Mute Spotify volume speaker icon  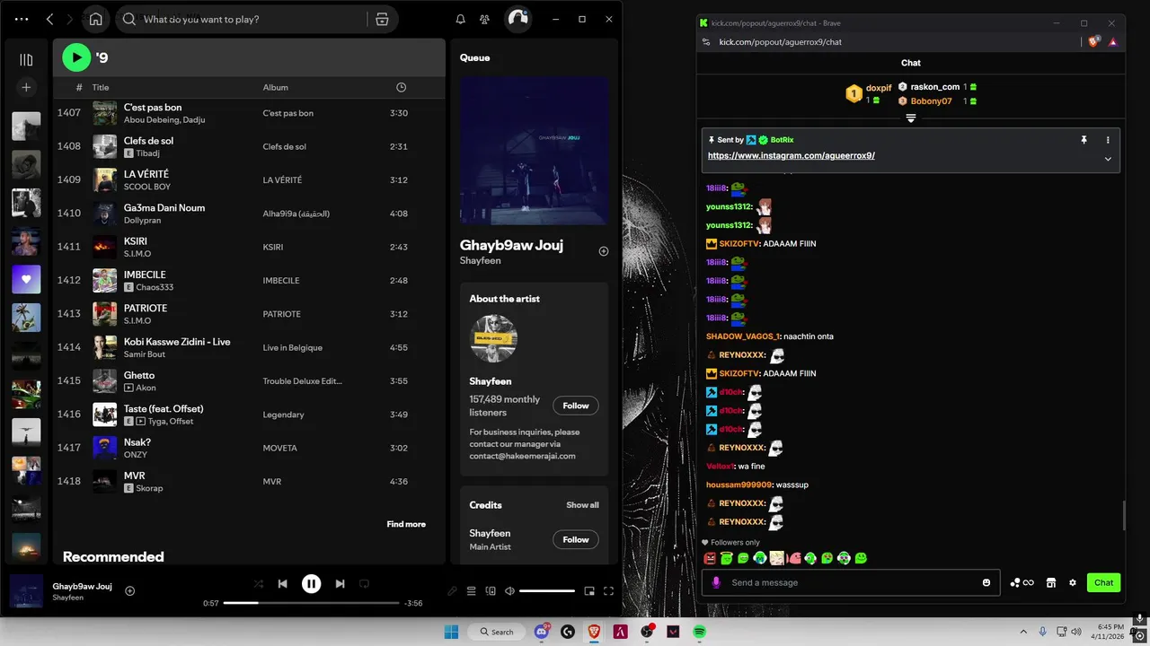[x=509, y=590]
